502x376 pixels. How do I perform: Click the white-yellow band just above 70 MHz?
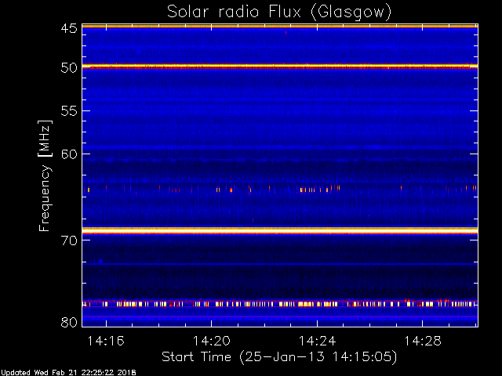tap(280, 230)
